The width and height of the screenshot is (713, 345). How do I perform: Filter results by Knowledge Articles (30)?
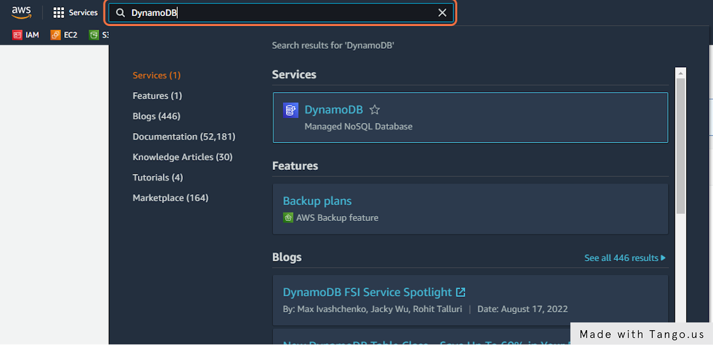(182, 157)
